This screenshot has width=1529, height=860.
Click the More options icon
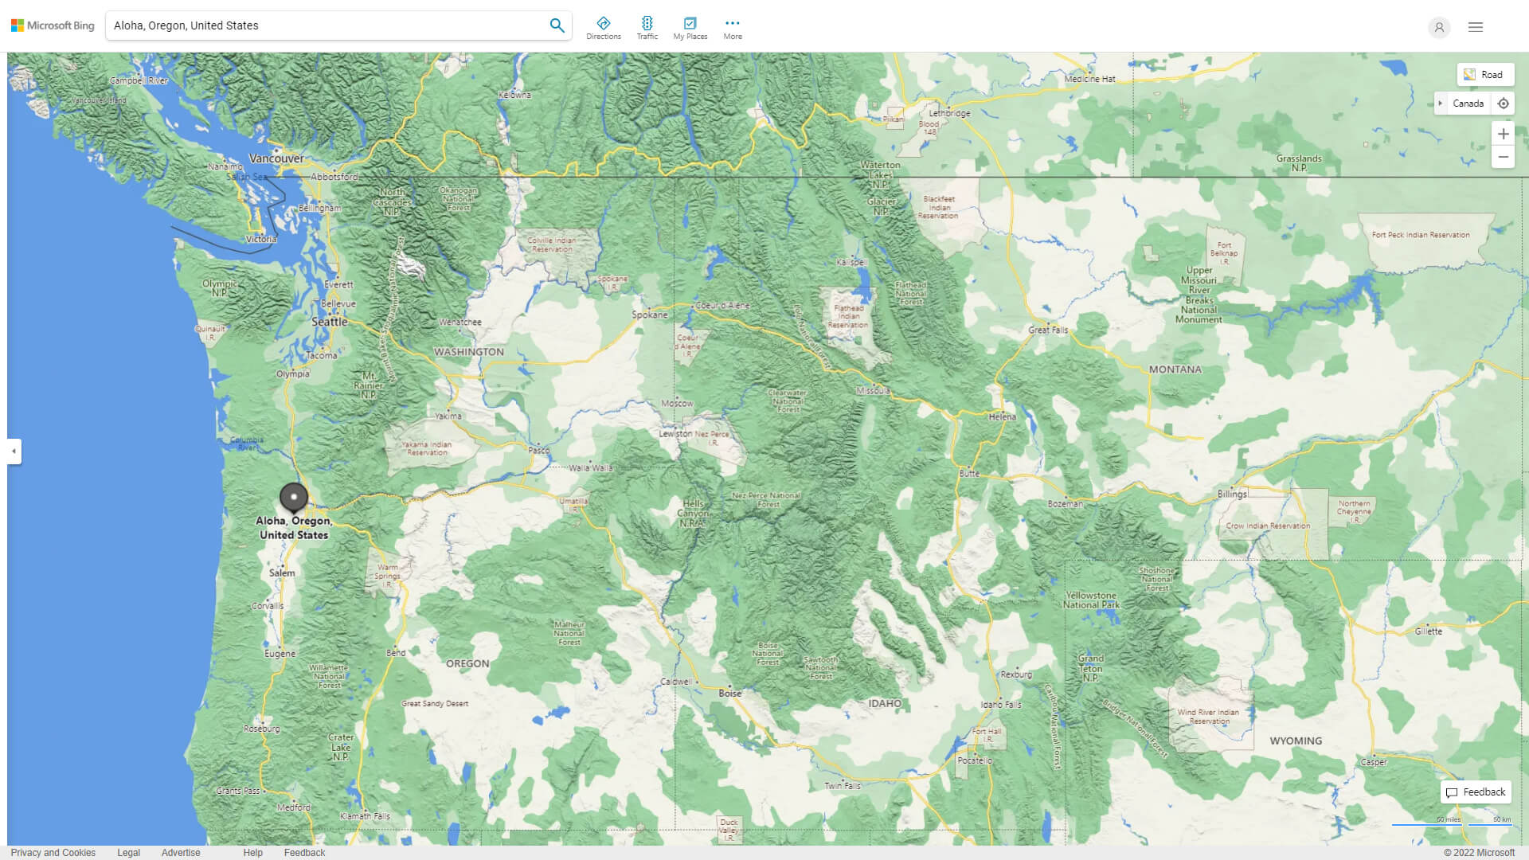point(732,23)
